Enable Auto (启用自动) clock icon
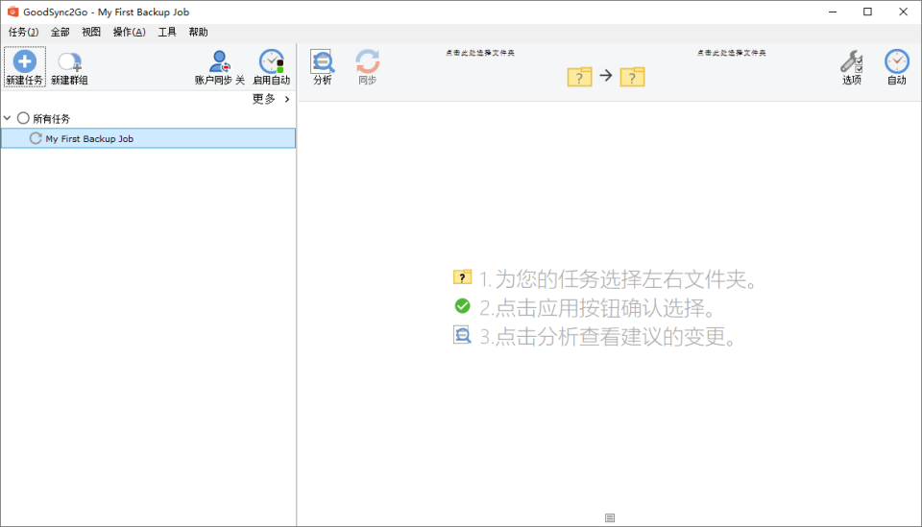Viewport: 922px width, 527px height. [272, 61]
